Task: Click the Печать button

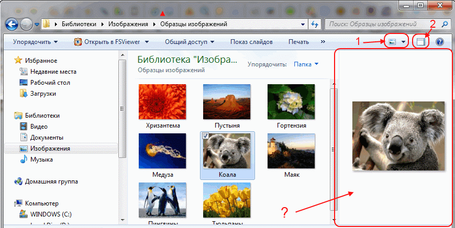Action: (298, 42)
